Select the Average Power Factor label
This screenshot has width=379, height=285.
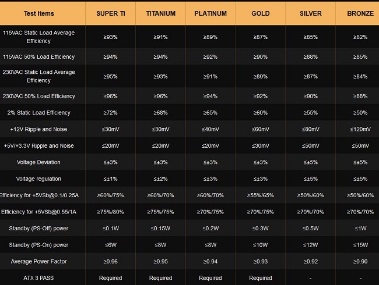[x=38, y=262]
